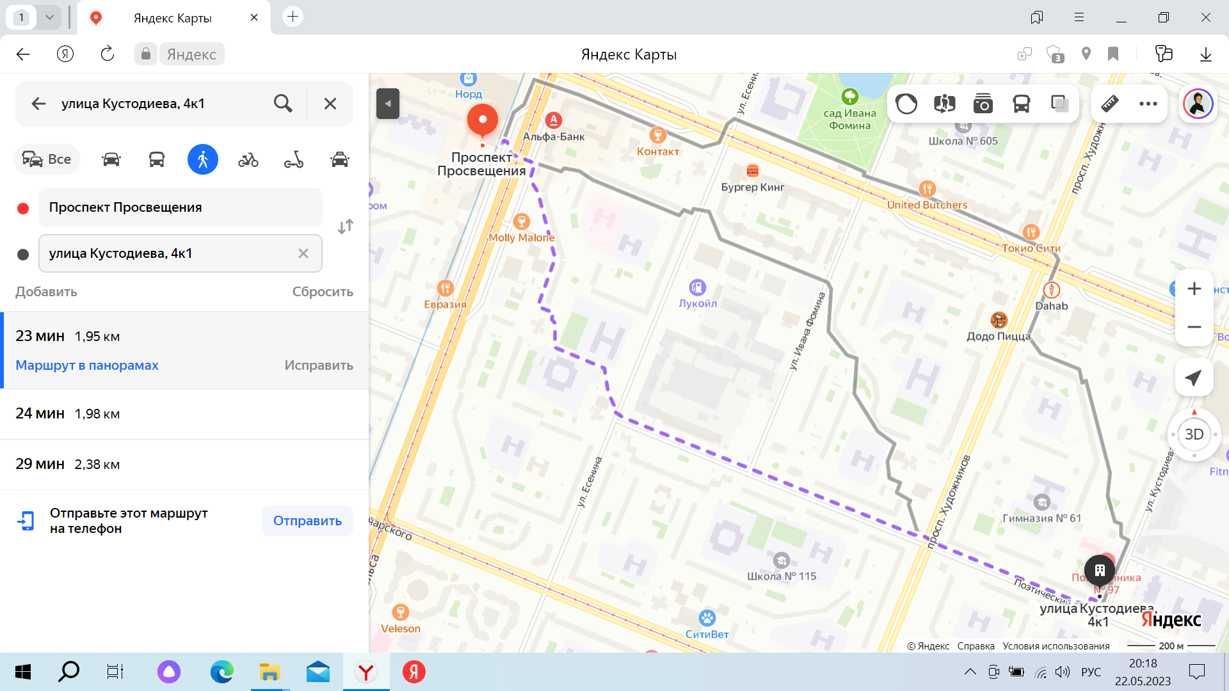Toggle traffic layer on map
1229x691 pixels.
906,104
